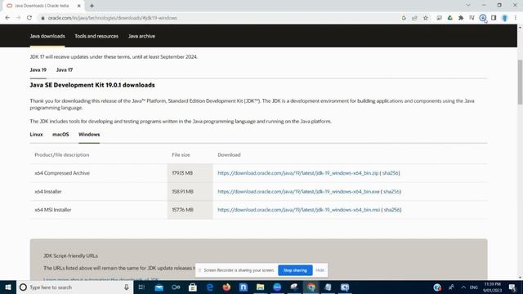Open the Windows Start menu
This screenshot has height=294, width=523.
pyautogui.click(x=8, y=287)
